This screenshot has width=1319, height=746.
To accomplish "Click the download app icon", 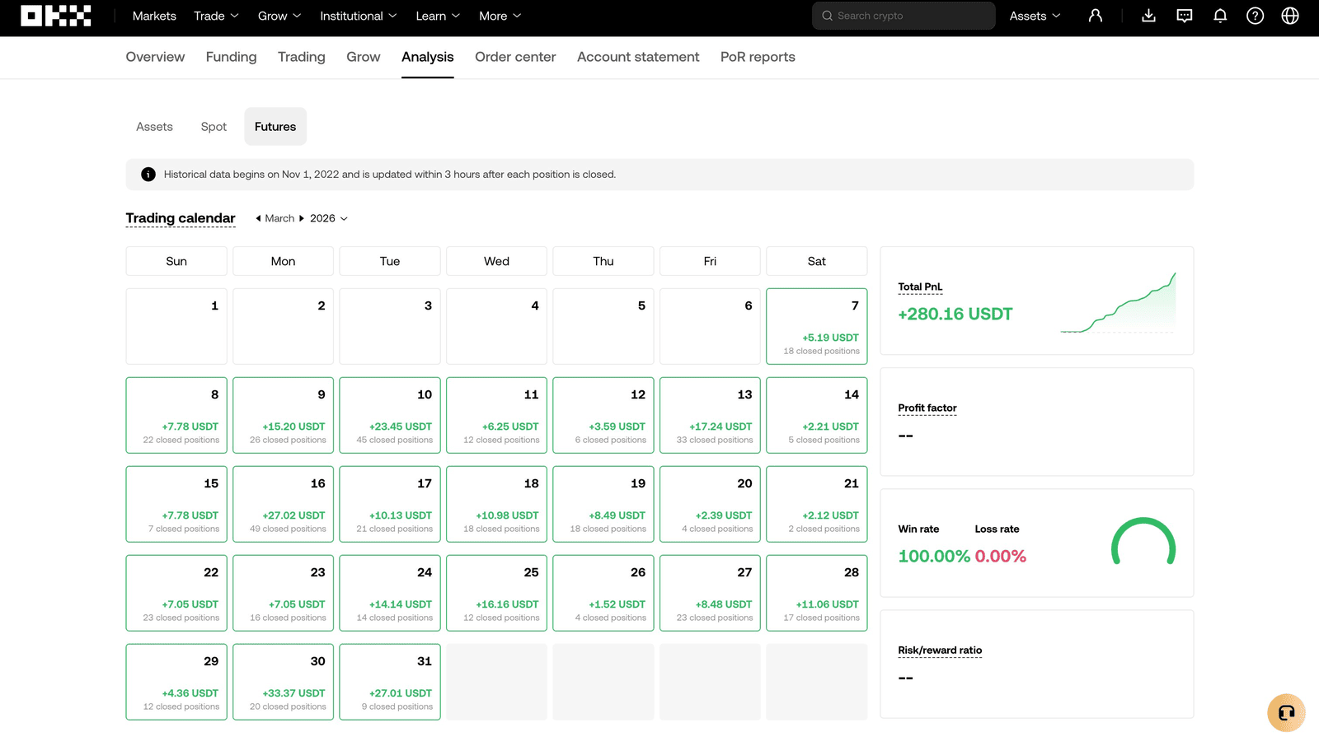I will (x=1148, y=16).
